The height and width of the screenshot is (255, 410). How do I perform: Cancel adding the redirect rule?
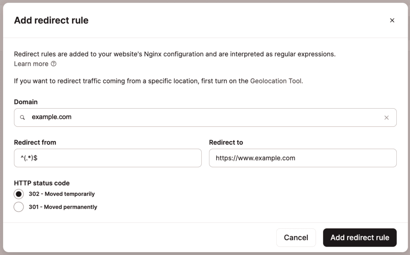[296, 237]
